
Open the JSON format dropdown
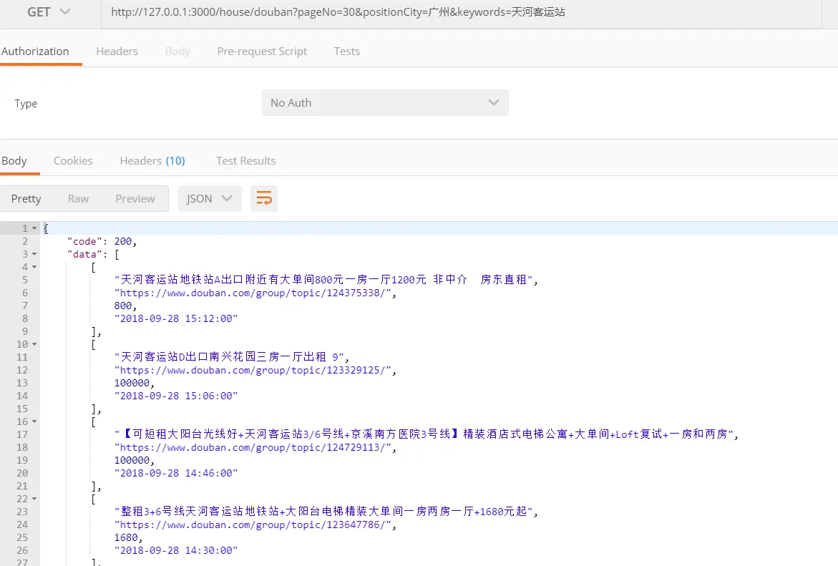(210, 199)
